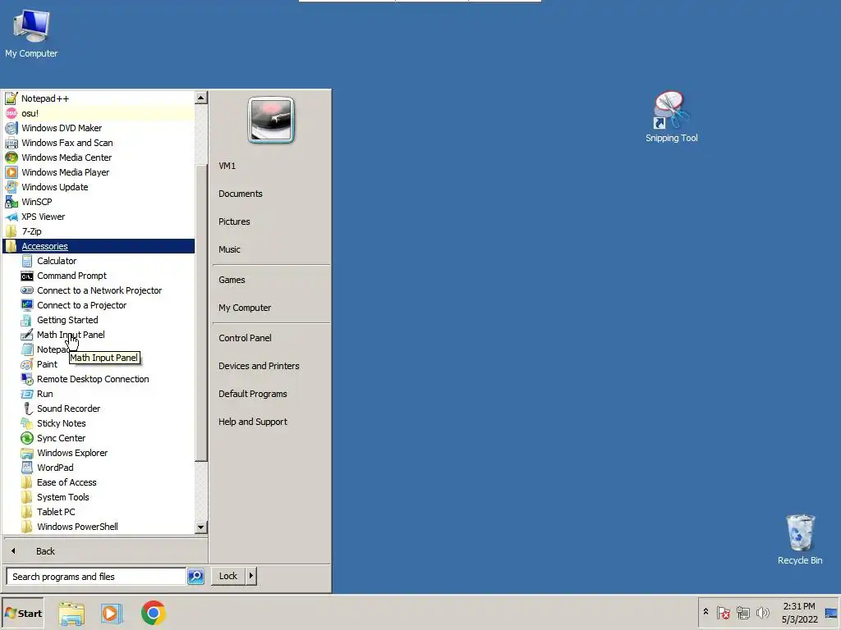Focus the Search programs and files box
The width and height of the screenshot is (841, 630).
[x=96, y=577]
